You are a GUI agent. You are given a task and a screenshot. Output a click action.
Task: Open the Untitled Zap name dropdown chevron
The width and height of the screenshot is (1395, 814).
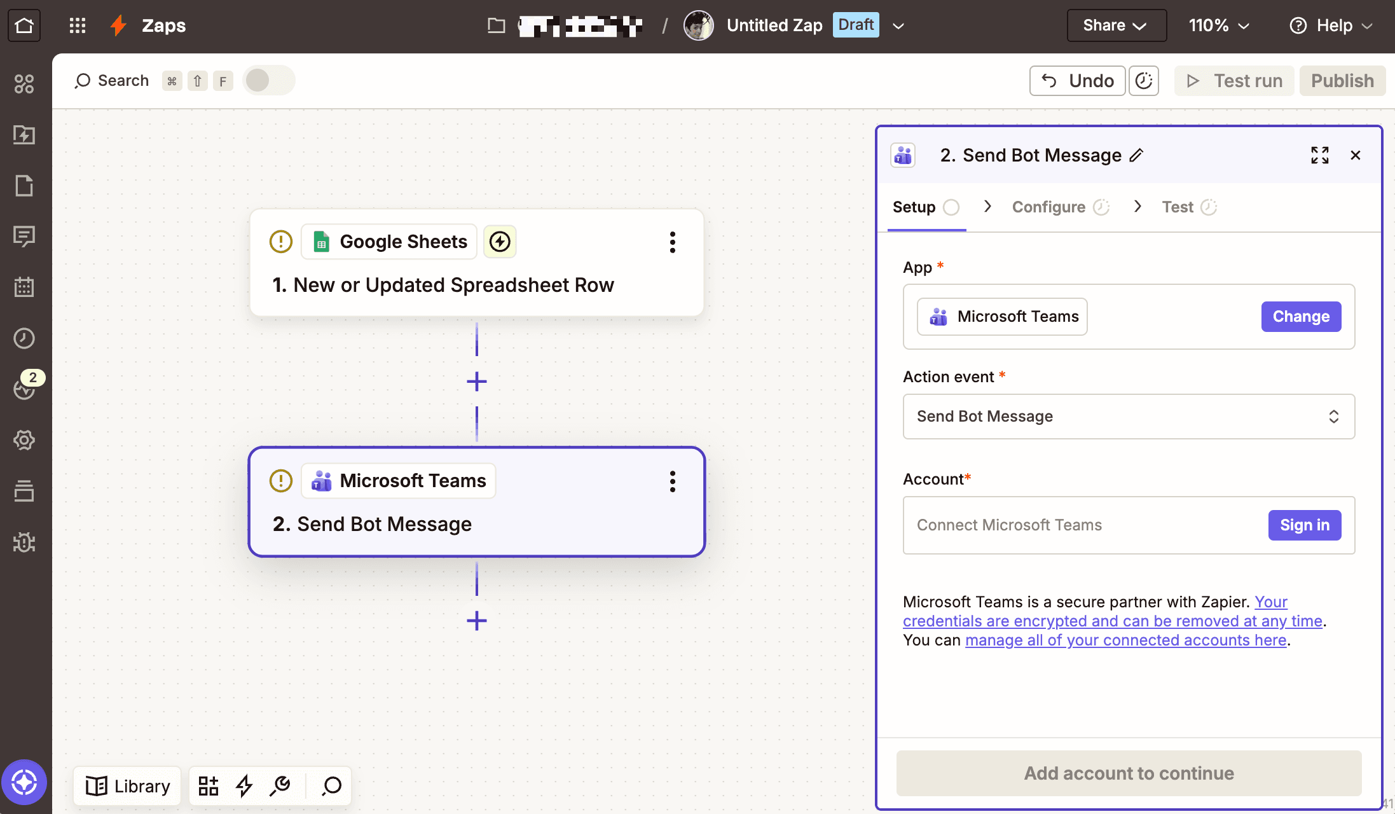pyautogui.click(x=898, y=26)
